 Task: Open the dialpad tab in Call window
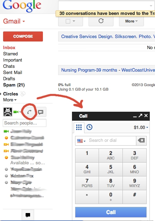79,127
